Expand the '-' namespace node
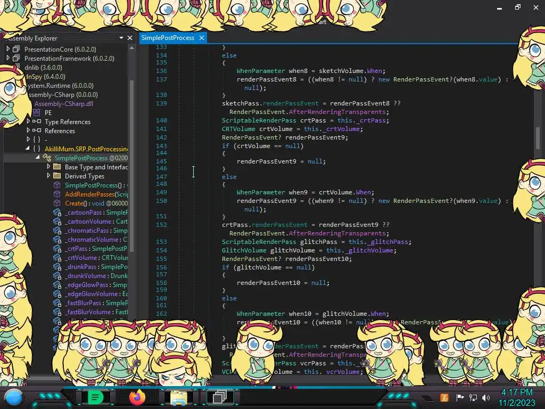Screen dimensions: 545x409 [28, 140]
